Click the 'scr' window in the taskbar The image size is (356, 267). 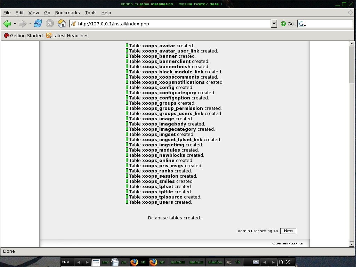tap(101, 262)
